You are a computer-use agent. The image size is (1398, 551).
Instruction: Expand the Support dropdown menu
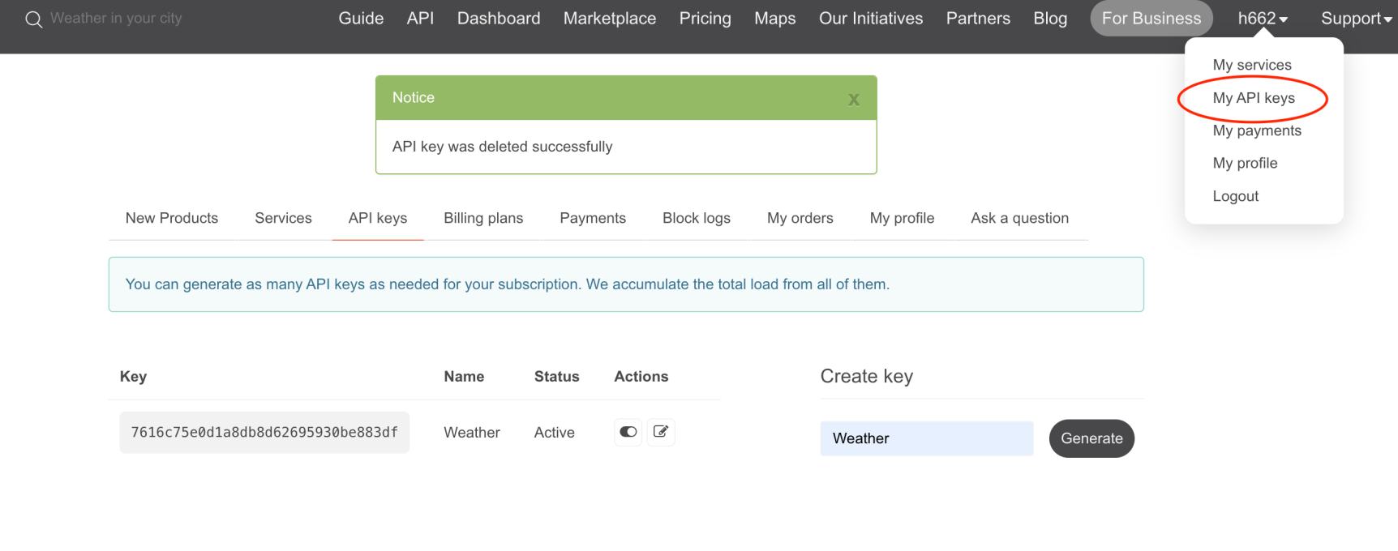(x=1356, y=19)
